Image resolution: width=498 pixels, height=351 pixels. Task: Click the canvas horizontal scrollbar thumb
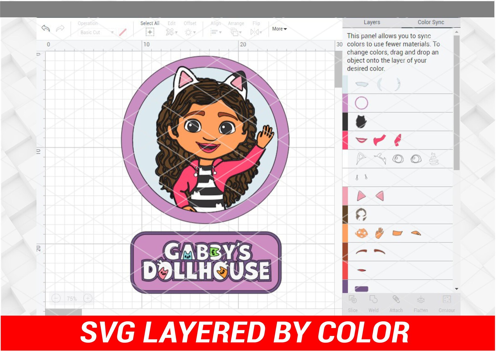(x=64, y=312)
